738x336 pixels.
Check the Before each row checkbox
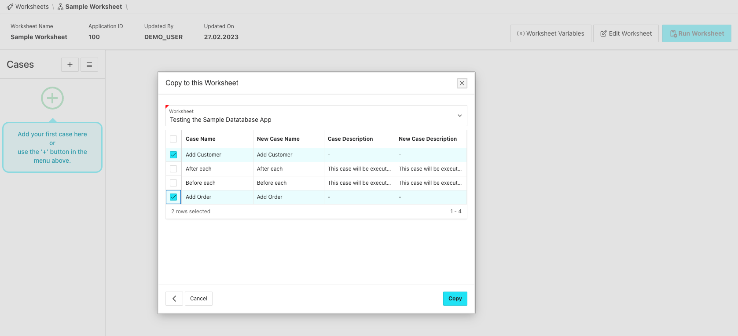pos(173,183)
